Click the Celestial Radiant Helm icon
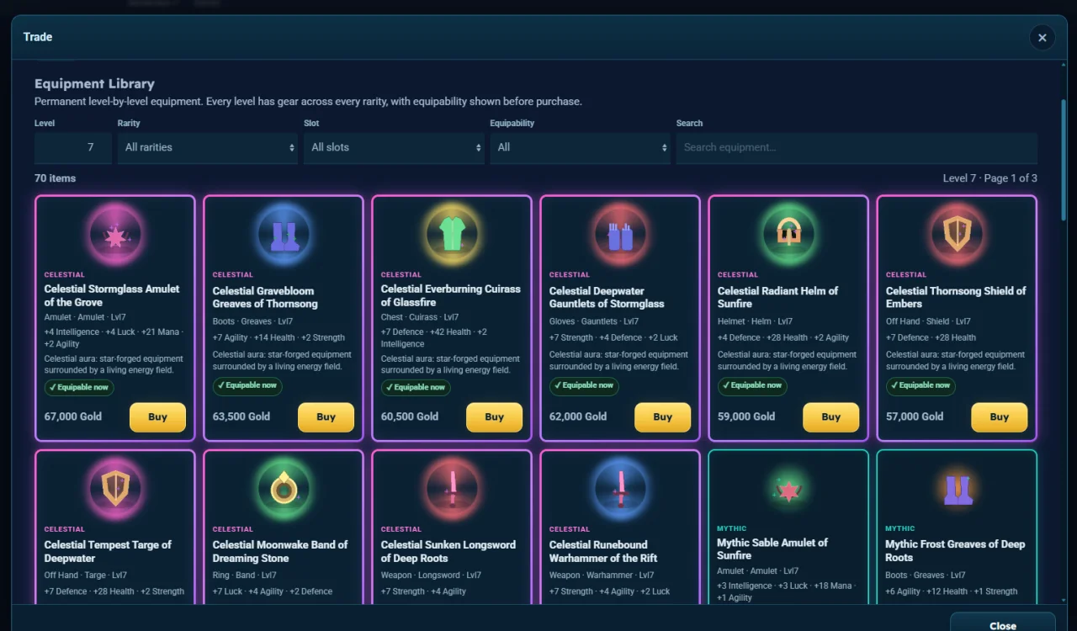This screenshot has width=1077, height=631. tap(788, 236)
